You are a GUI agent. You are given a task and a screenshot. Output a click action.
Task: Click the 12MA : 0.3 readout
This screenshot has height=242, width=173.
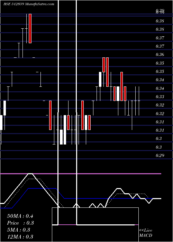click(x=20, y=237)
